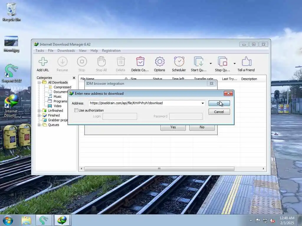Viewport: 302px width, 226px height.
Task: Close the Categories panel
Action: coord(74,78)
